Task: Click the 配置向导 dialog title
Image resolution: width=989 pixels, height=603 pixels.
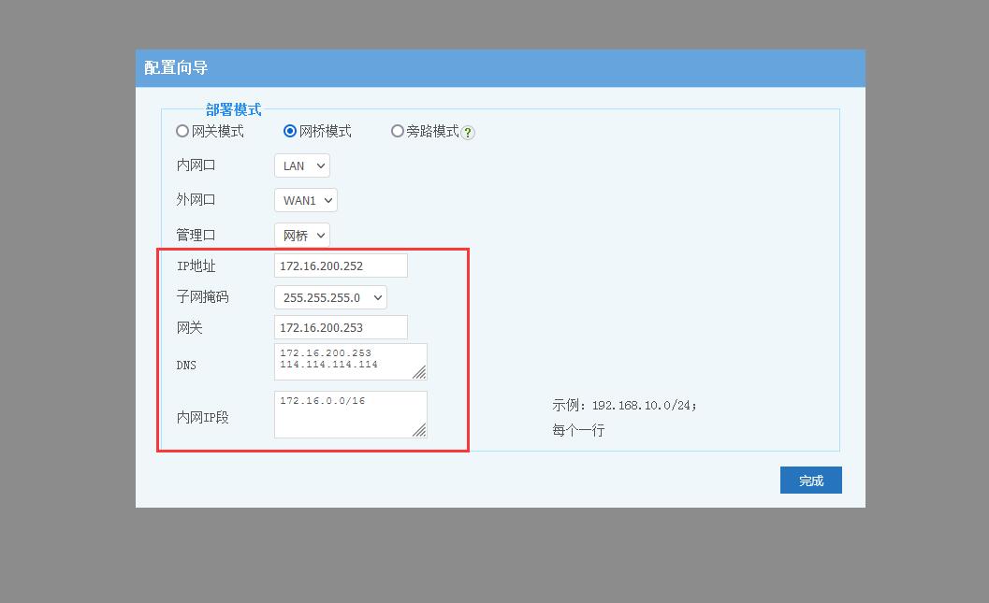Action: pos(176,68)
